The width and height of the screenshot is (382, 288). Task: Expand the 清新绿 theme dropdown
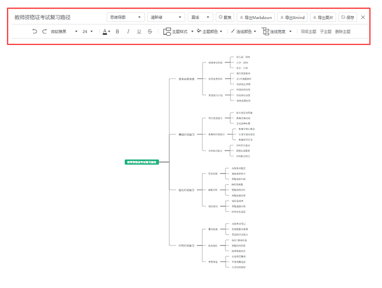[166, 17]
